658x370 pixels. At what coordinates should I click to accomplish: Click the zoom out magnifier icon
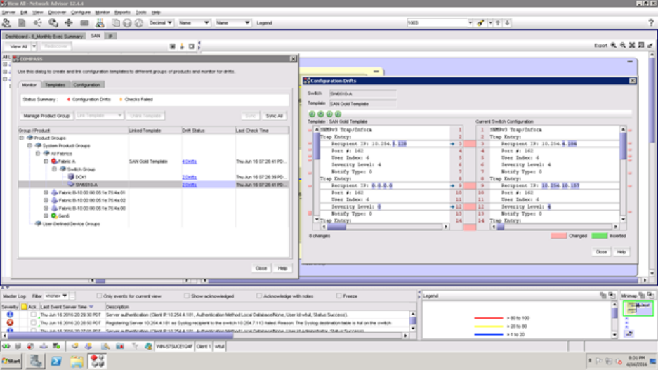point(622,46)
